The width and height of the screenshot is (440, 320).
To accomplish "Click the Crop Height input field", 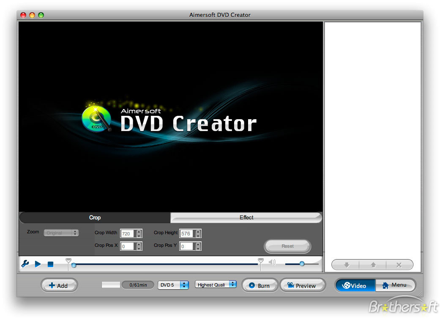I will (x=187, y=233).
